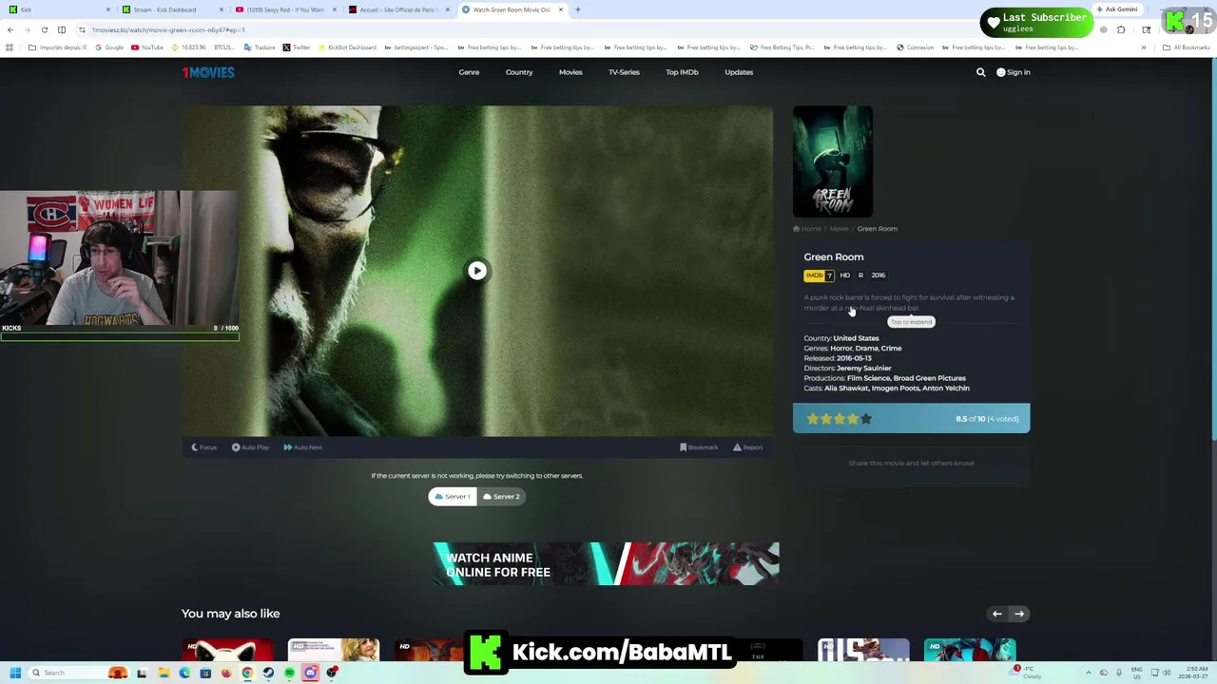1217x684 pixels.
Task: Switch to Server 2
Action: 501,496
